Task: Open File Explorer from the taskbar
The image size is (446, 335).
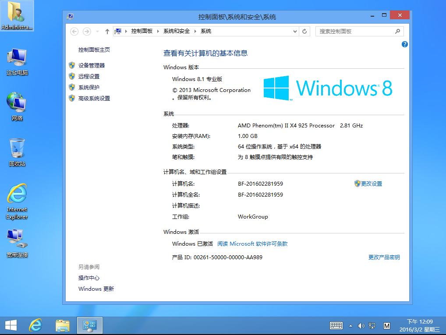Action: (x=63, y=325)
